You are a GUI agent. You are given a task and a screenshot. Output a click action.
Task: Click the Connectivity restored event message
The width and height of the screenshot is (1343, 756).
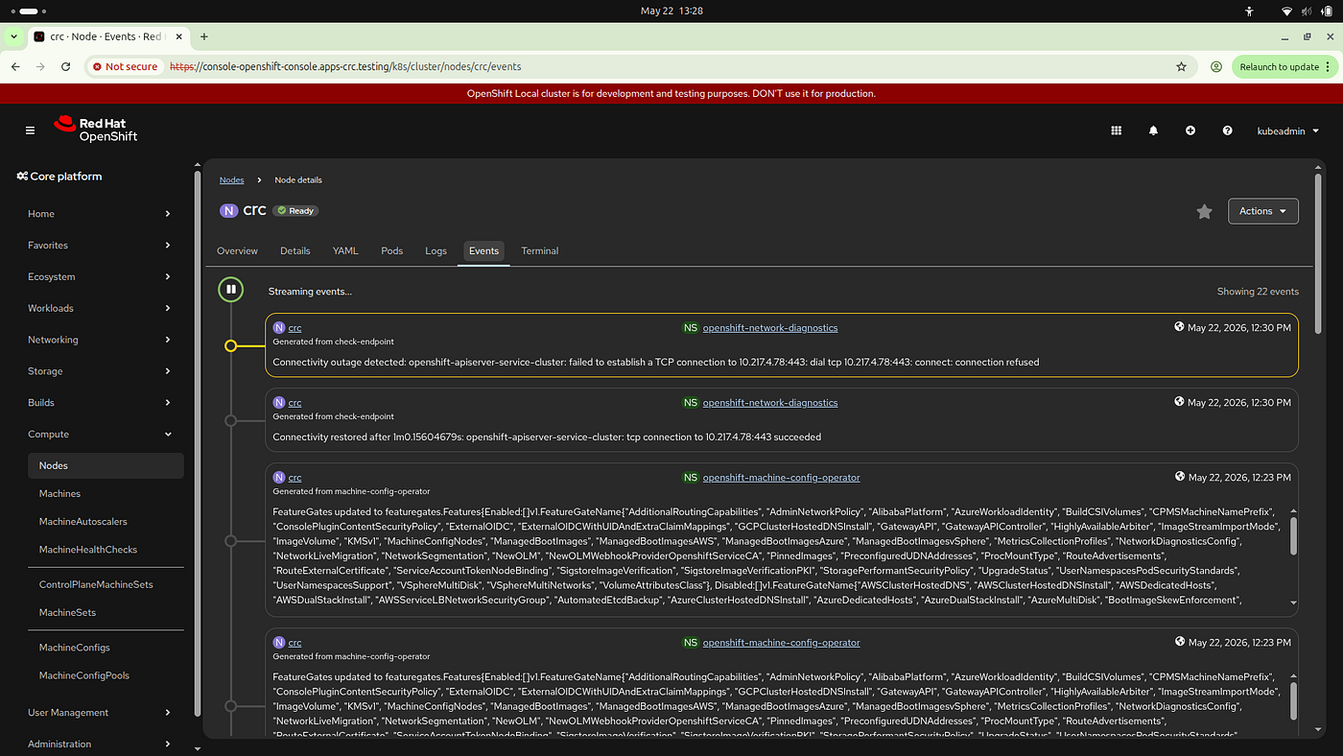point(547,437)
